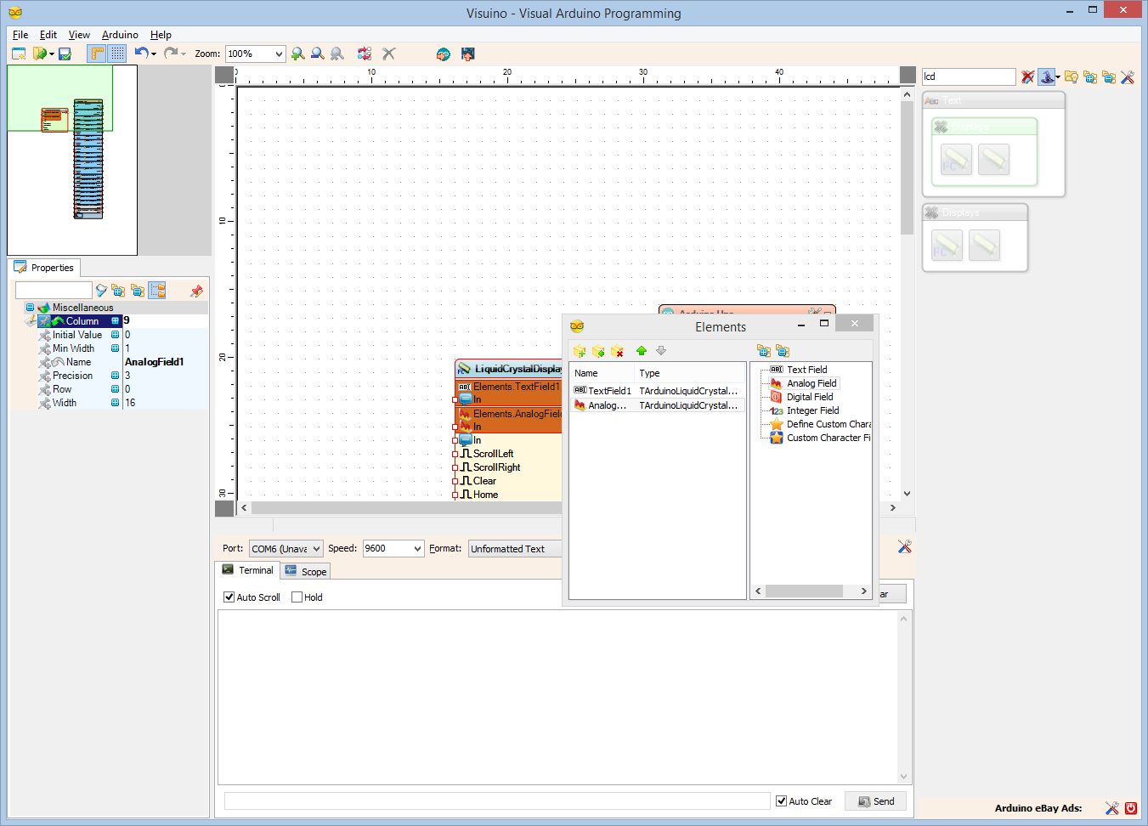Click the Zoom In magnifier icon
Viewport: 1148px width, 826px height.
pyautogui.click(x=297, y=54)
